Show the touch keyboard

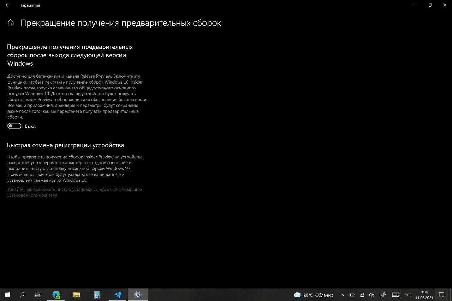pyautogui.click(x=396, y=295)
